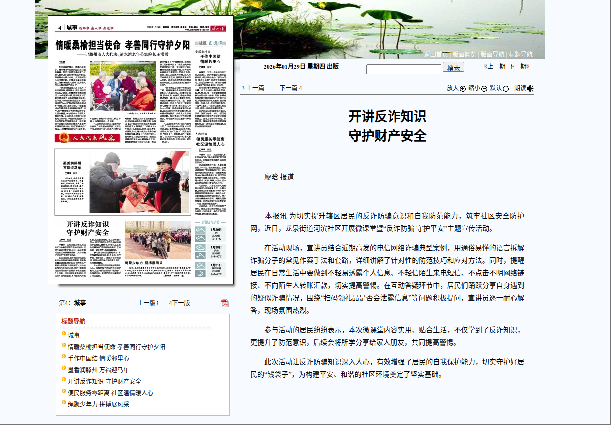Go to previous page via 上一版3
Screen dimensions: 611x425
[x=148, y=304]
